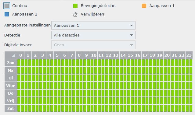195x115 pixels.
Task: Select the Zon row header
Action: click(11, 63)
